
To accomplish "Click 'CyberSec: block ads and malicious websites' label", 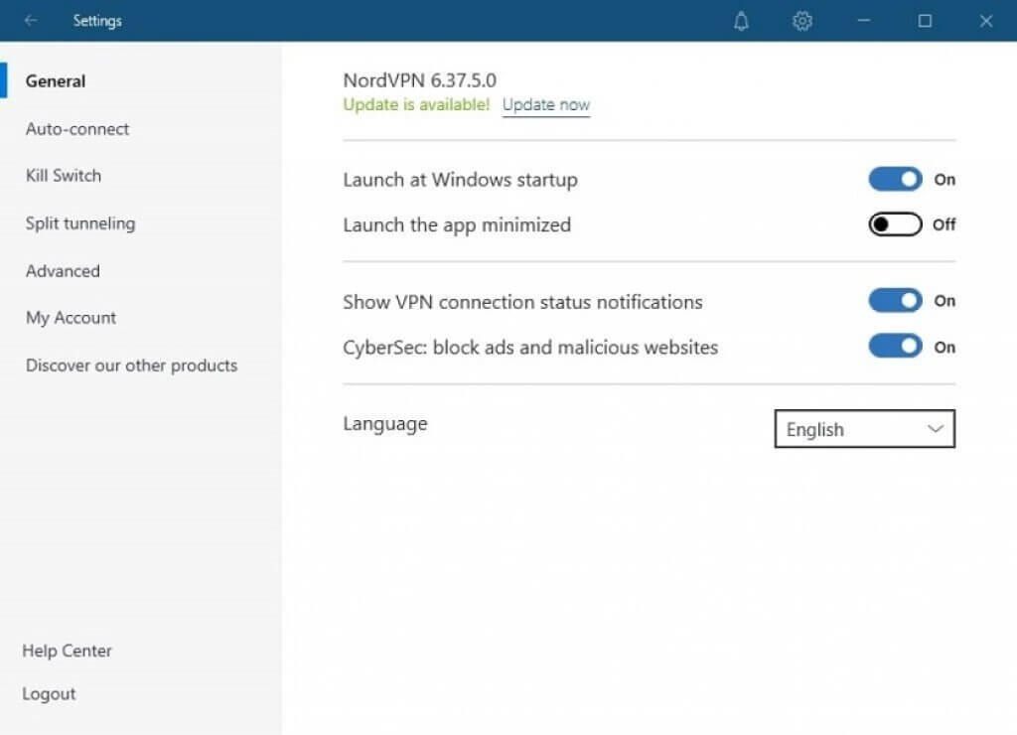I will tap(530, 348).
